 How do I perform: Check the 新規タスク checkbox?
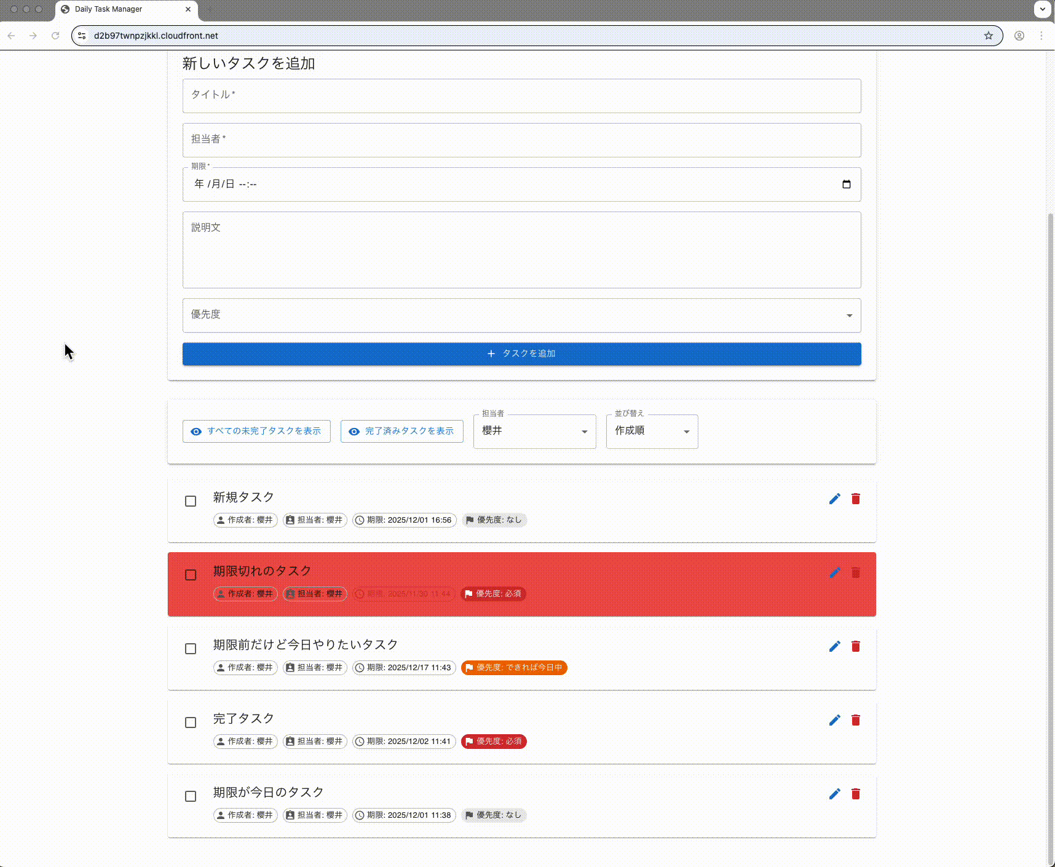click(x=191, y=501)
